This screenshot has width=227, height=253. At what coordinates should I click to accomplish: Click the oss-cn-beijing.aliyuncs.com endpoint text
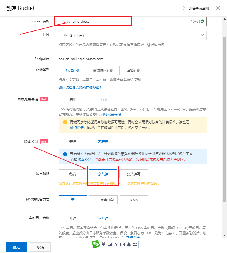pyautogui.click(x=81, y=59)
